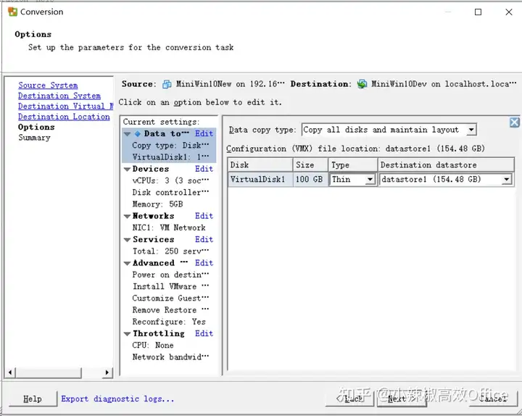Select the Options step in sidebar
Image resolution: width=522 pixels, height=416 pixels.
point(36,127)
